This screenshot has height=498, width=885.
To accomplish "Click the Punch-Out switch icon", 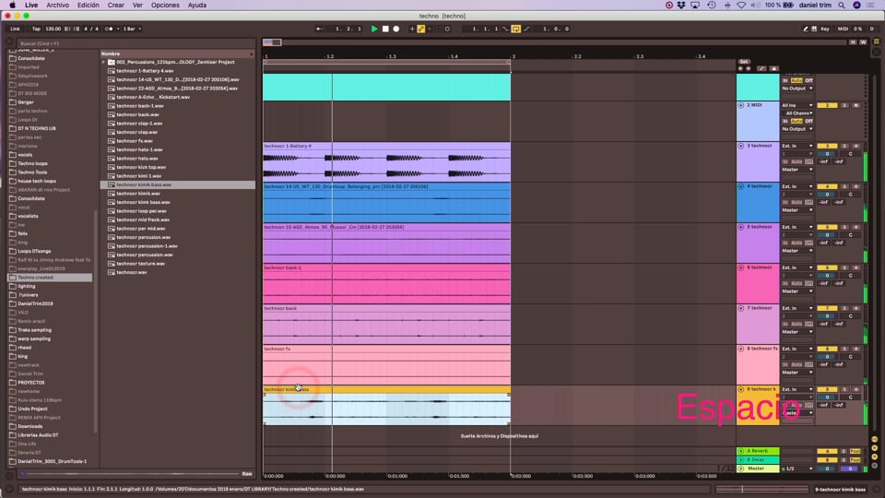I will point(526,29).
